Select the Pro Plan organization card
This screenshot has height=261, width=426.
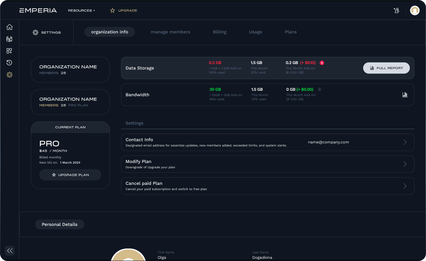click(x=70, y=102)
